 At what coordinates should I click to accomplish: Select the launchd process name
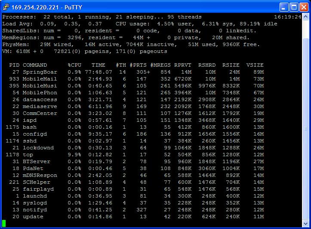click(x=35, y=196)
